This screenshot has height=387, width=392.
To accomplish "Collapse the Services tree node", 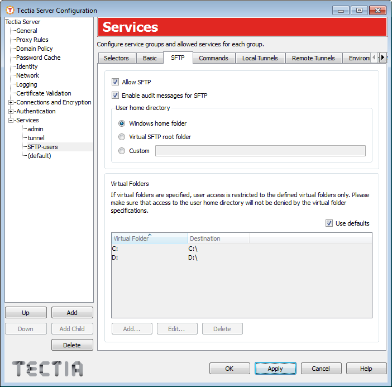I will tap(11, 120).
